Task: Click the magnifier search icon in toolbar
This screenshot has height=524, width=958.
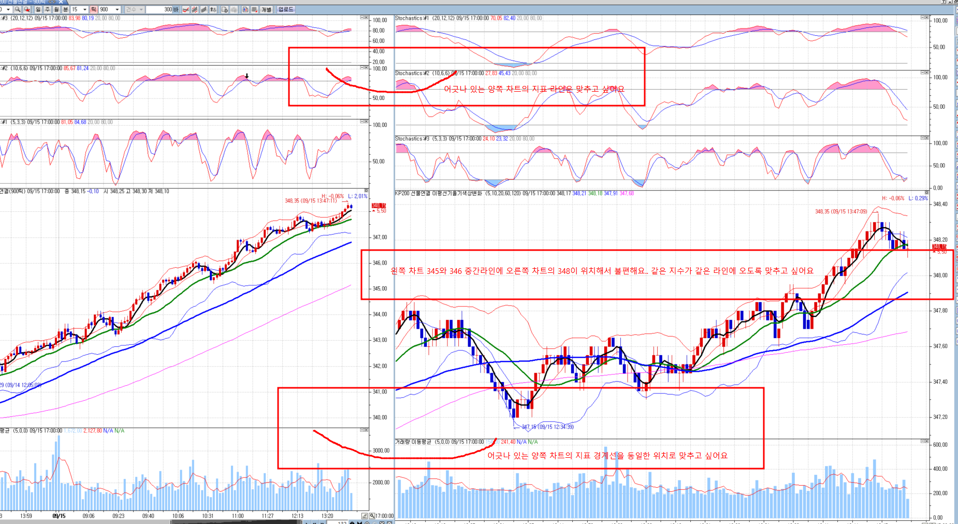Action: [18, 9]
